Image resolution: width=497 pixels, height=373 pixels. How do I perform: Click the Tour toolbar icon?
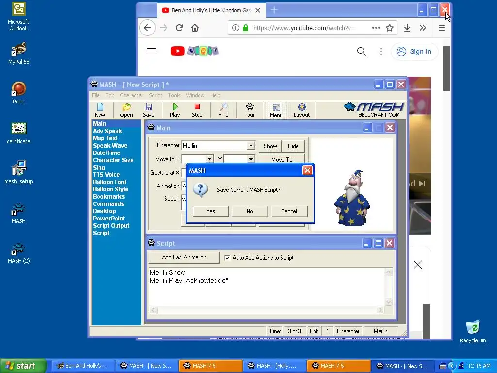coord(249,110)
